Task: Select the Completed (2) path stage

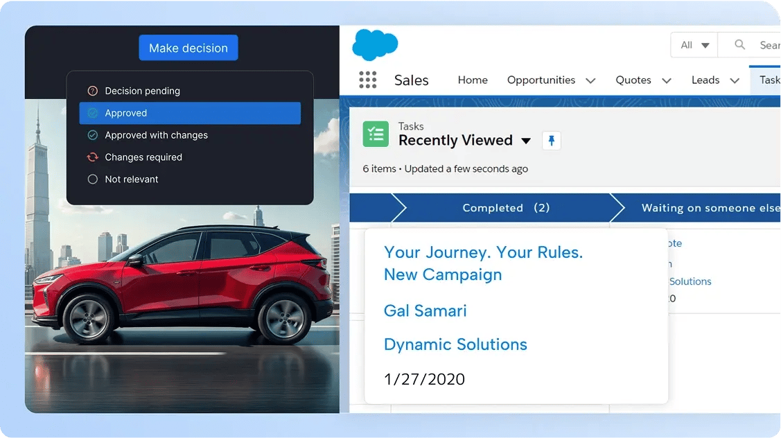Action: point(507,207)
